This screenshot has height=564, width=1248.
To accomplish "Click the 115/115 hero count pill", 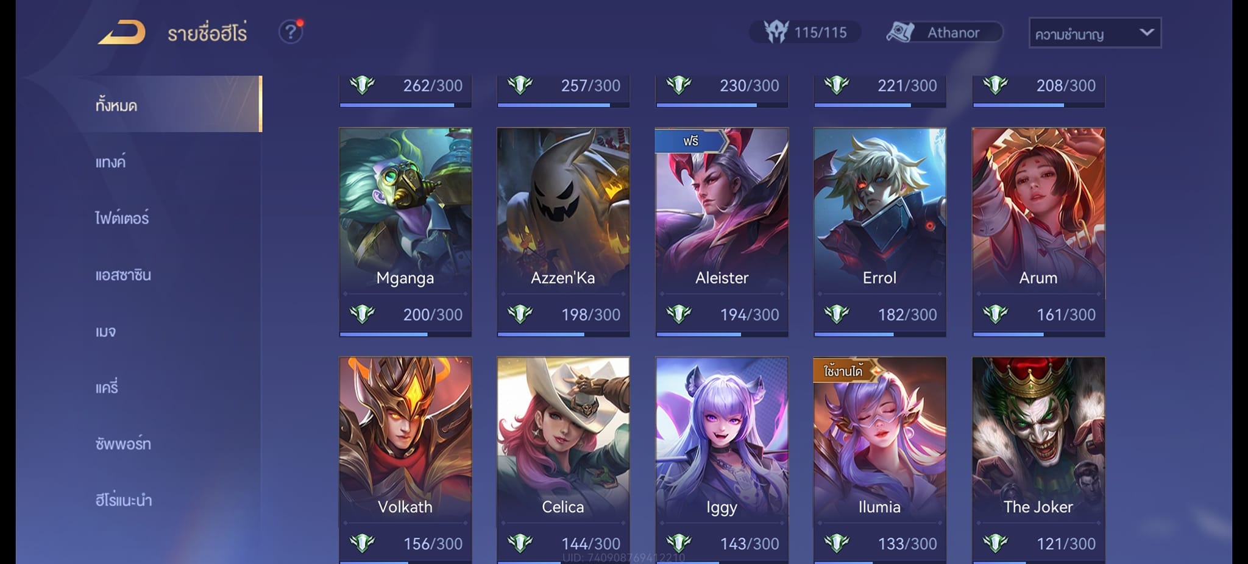I will [804, 32].
